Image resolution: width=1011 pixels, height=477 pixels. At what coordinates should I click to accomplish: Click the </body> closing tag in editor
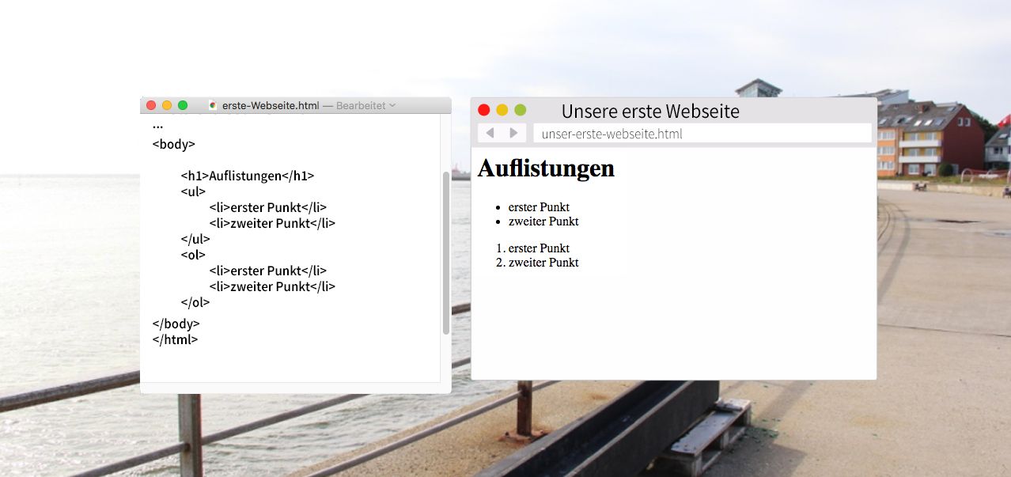(x=176, y=324)
